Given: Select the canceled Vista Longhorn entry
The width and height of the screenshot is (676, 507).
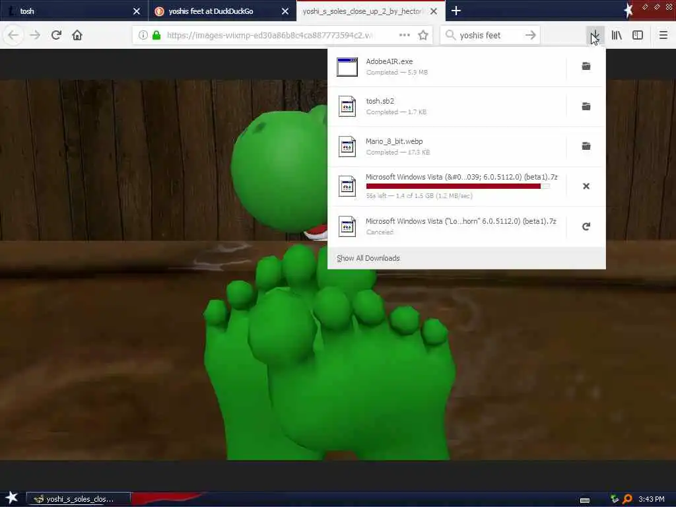Looking at the screenshot, I should (x=448, y=226).
